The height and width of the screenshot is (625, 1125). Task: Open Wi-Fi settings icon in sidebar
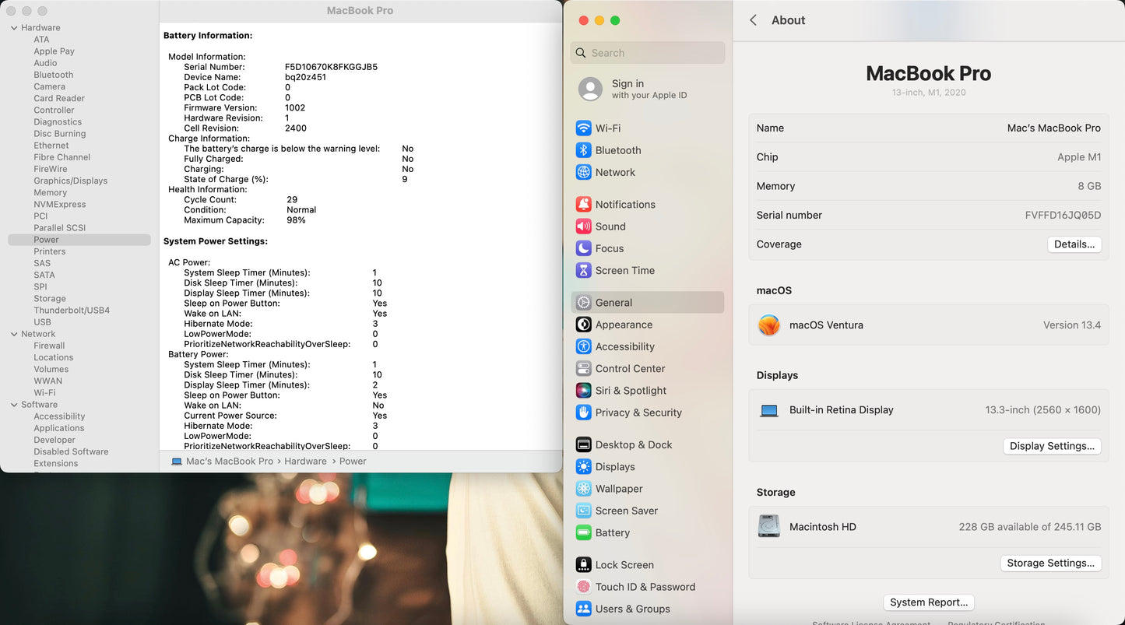point(583,128)
